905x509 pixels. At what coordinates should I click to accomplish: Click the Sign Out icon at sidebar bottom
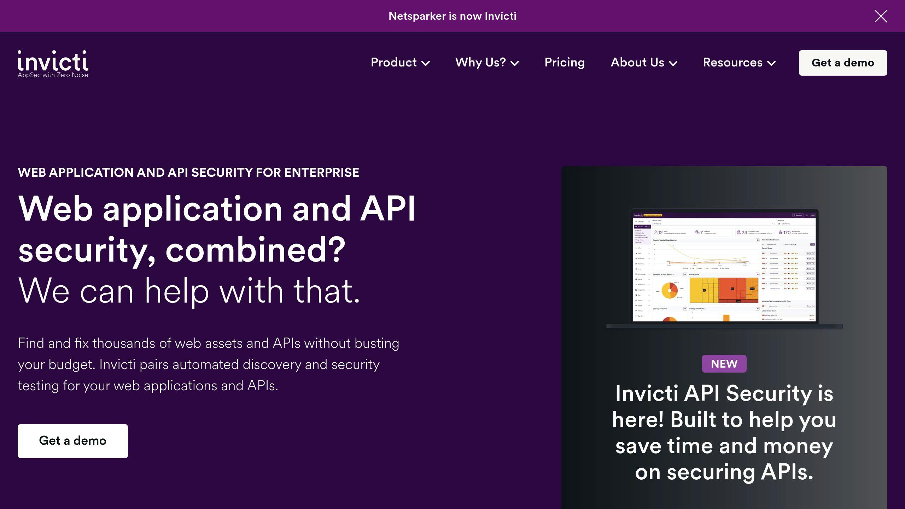636,316
